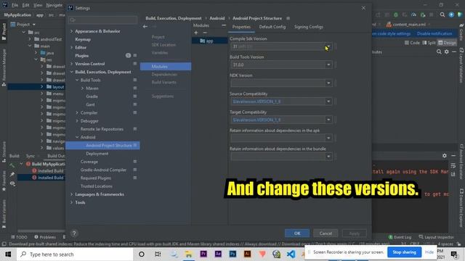
Task: Open Retain dependencies in the apk dropdown
Action: [328, 138]
